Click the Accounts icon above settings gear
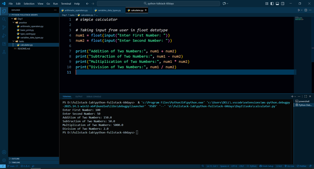The width and height of the screenshot is (314, 169). pos(4,152)
